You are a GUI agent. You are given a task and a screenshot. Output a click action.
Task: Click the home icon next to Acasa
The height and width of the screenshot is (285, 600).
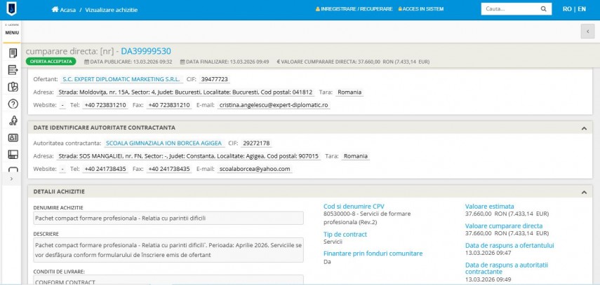click(x=55, y=10)
